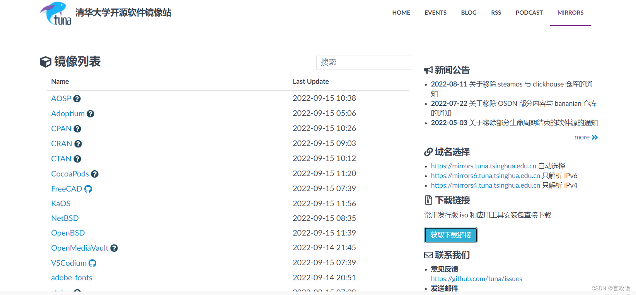
Task: Click the 意见反馈 label
Action: tap(445, 269)
